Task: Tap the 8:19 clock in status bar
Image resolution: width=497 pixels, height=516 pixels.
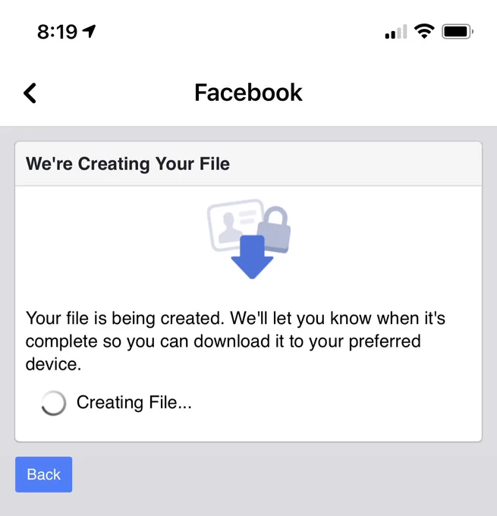Action: [57, 32]
